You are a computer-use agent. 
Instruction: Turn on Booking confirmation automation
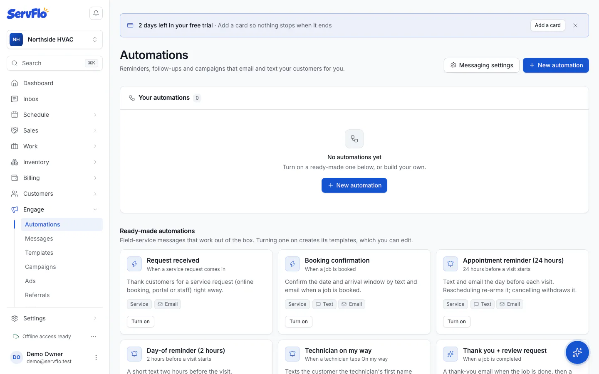tap(299, 322)
